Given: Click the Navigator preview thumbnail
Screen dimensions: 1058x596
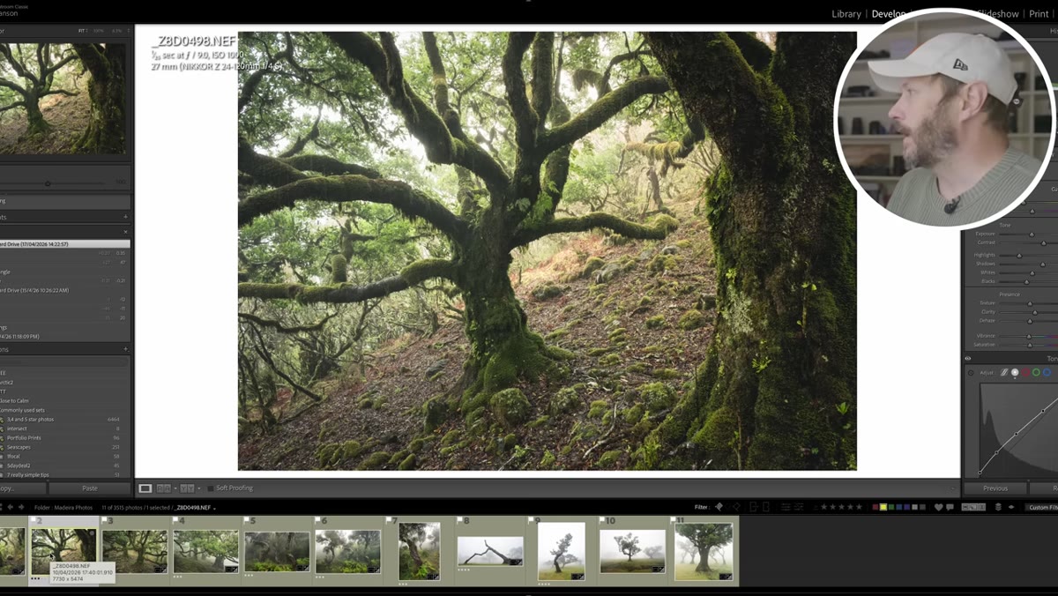Looking at the screenshot, I should click(x=63, y=98).
